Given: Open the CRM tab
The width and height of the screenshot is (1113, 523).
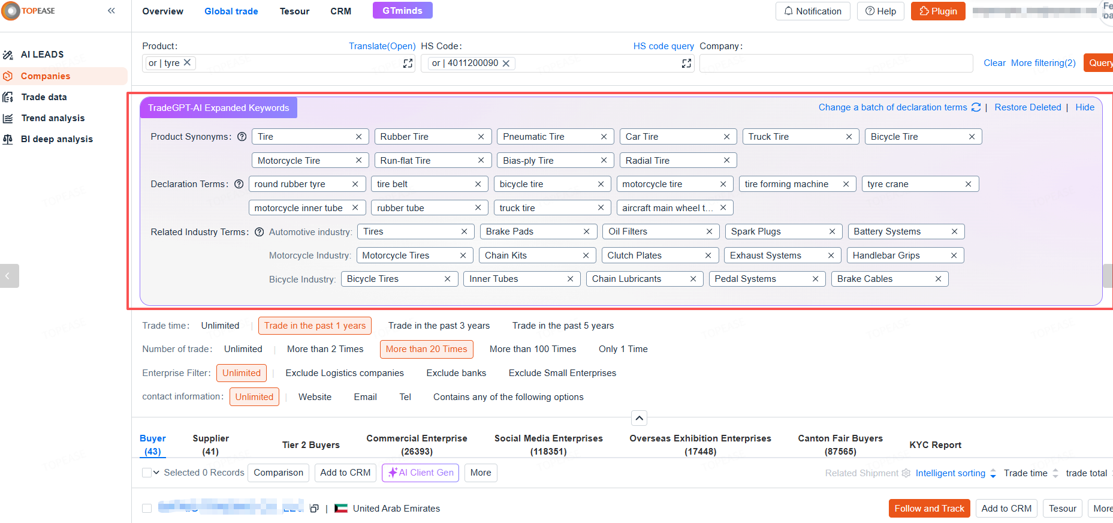Looking at the screenshot, I should 340,11.
